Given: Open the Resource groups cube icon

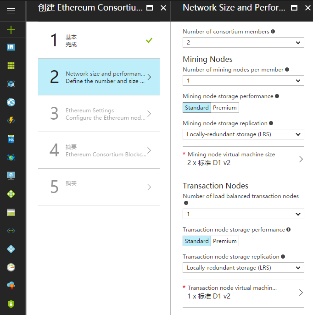Looking at the screenshot, I should point(11,84).
